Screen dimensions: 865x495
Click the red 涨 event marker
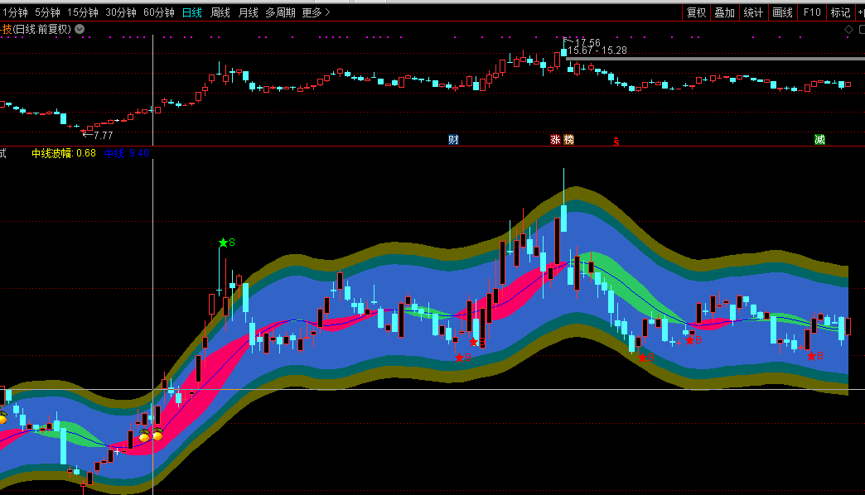point(555,139)
